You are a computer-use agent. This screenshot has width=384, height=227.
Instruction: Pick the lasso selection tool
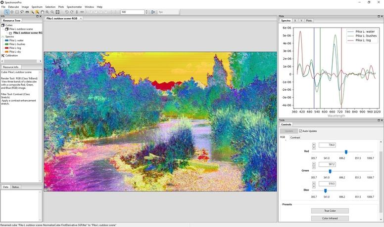[x=22, y=12]
